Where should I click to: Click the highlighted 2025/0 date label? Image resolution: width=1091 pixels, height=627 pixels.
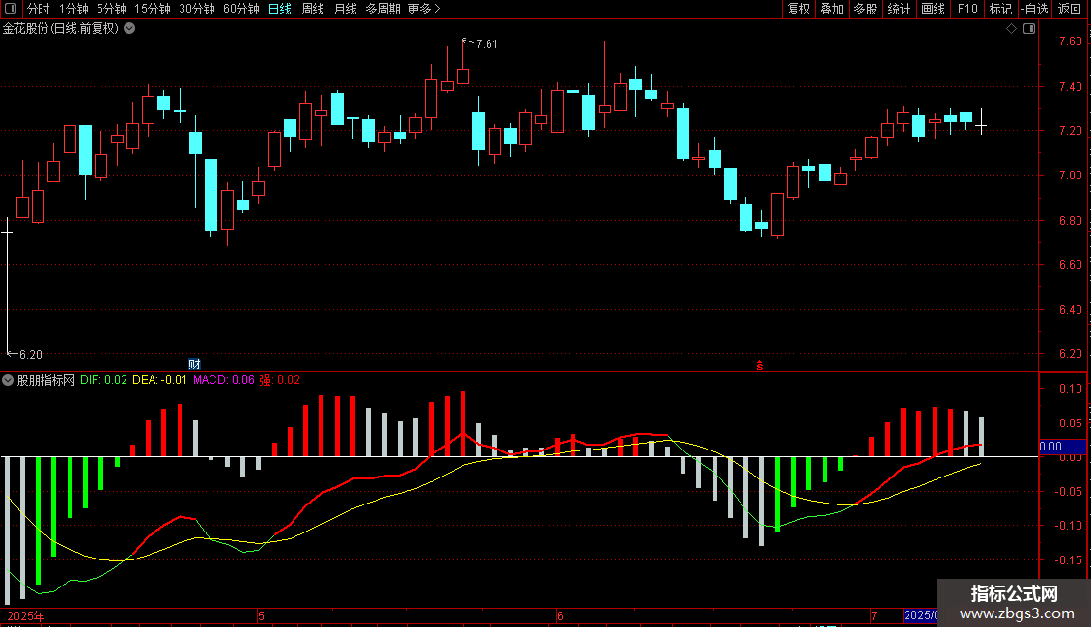920,615
